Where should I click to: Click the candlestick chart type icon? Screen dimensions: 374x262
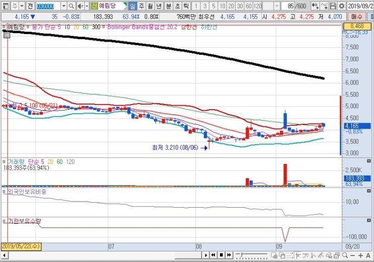[315, 6]
